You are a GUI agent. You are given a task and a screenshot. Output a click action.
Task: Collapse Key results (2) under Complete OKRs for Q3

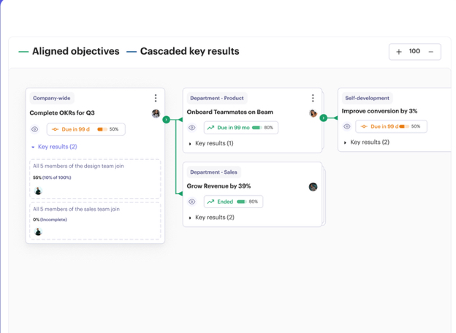tap(54, 147)
